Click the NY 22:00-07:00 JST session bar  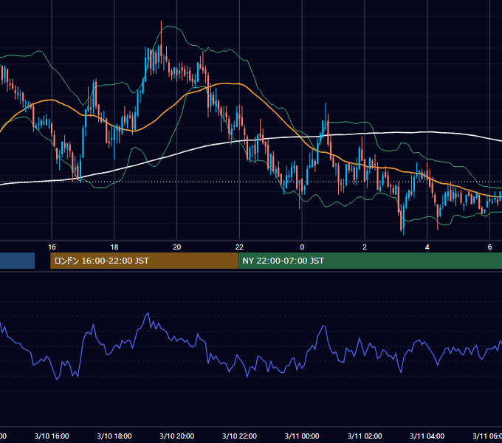tap(370, 261)
